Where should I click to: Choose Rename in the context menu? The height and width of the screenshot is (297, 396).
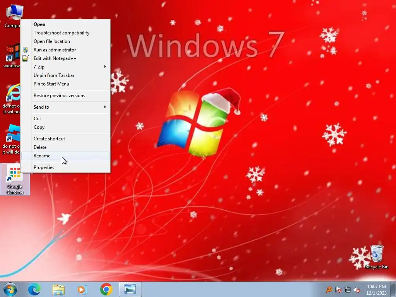click(x=65, y=156)
